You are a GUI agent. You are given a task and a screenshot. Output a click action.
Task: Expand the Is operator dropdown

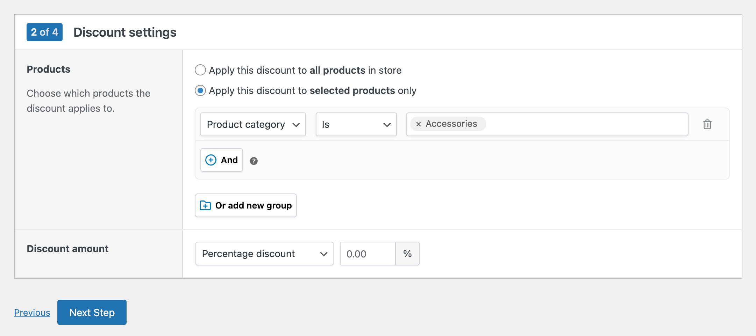click(356, 124)
